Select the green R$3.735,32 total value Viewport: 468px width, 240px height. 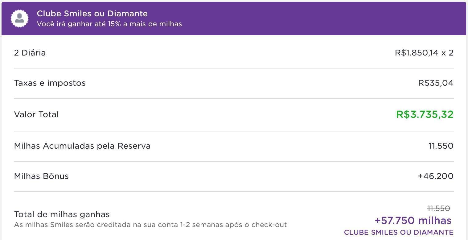coord(425,114)
